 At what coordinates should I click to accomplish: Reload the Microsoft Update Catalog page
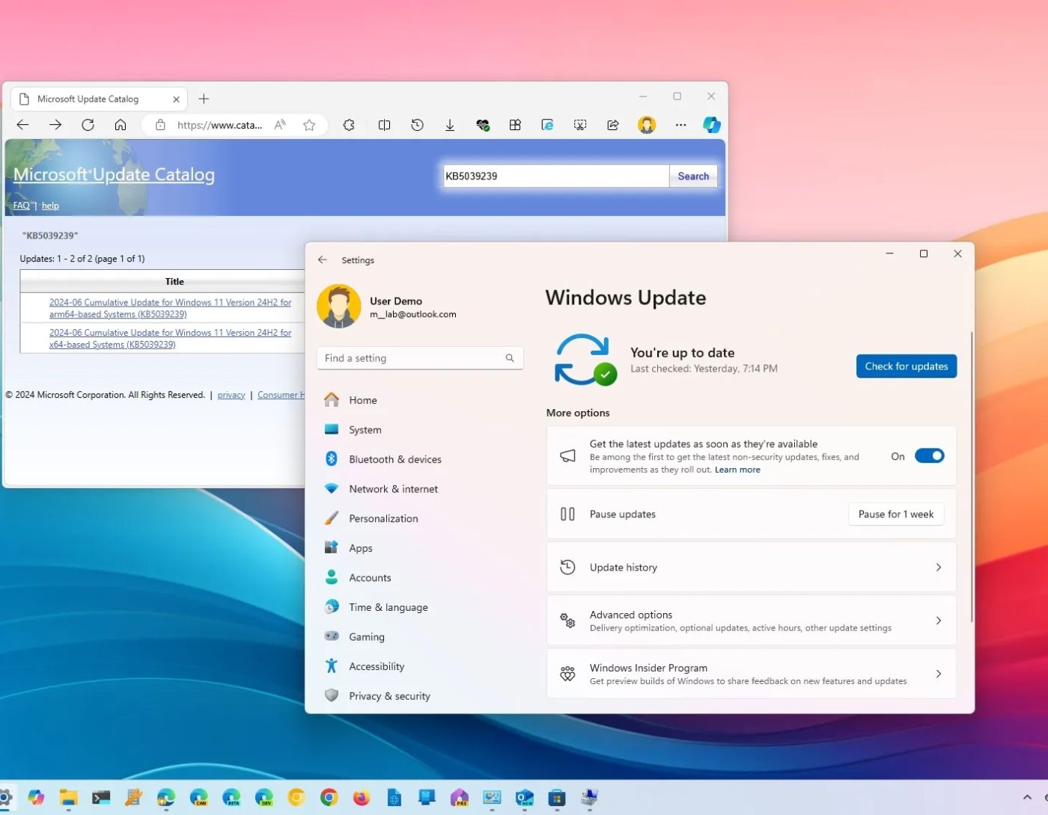pyautogui.click(x=88, y=125)
